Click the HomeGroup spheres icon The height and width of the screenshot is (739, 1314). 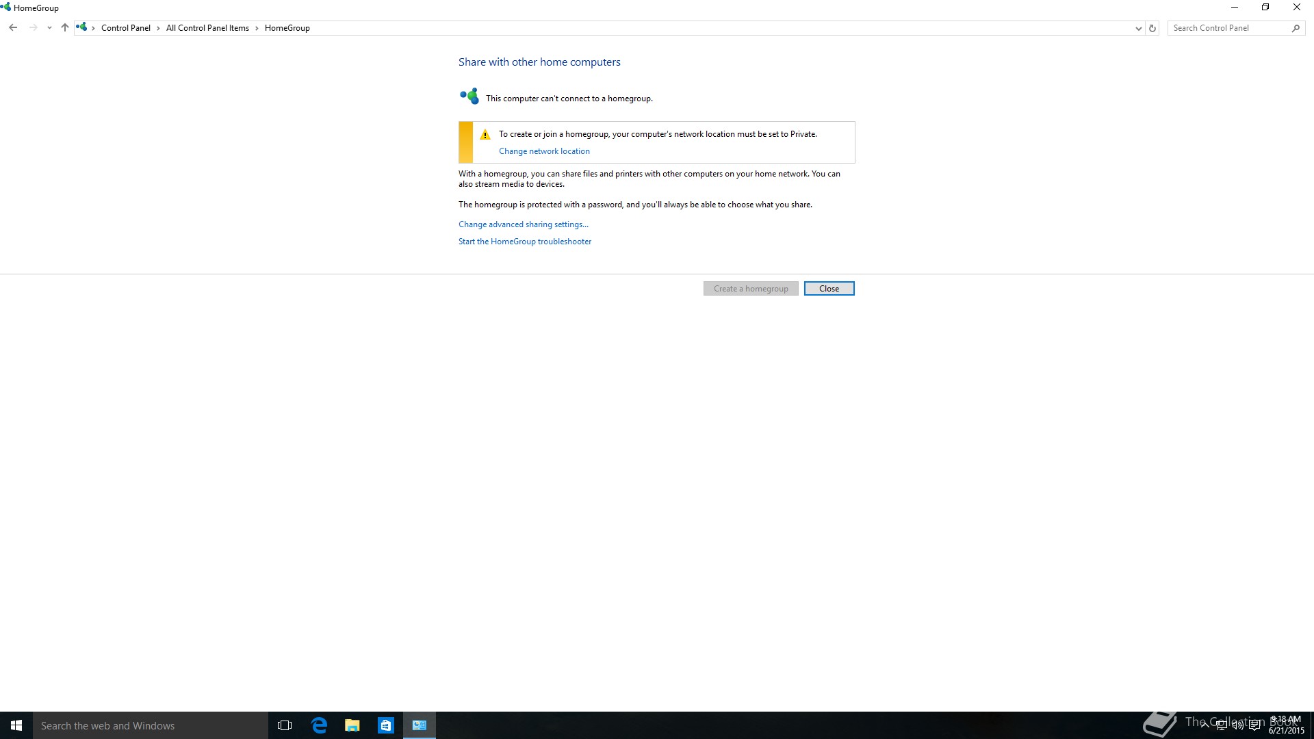(469, 96)
